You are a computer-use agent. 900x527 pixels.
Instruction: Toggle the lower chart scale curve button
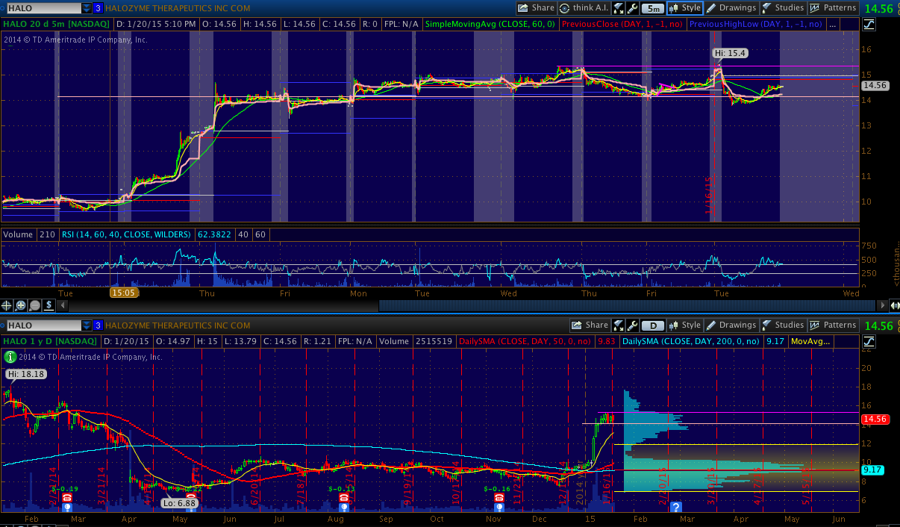pos(869,342)
